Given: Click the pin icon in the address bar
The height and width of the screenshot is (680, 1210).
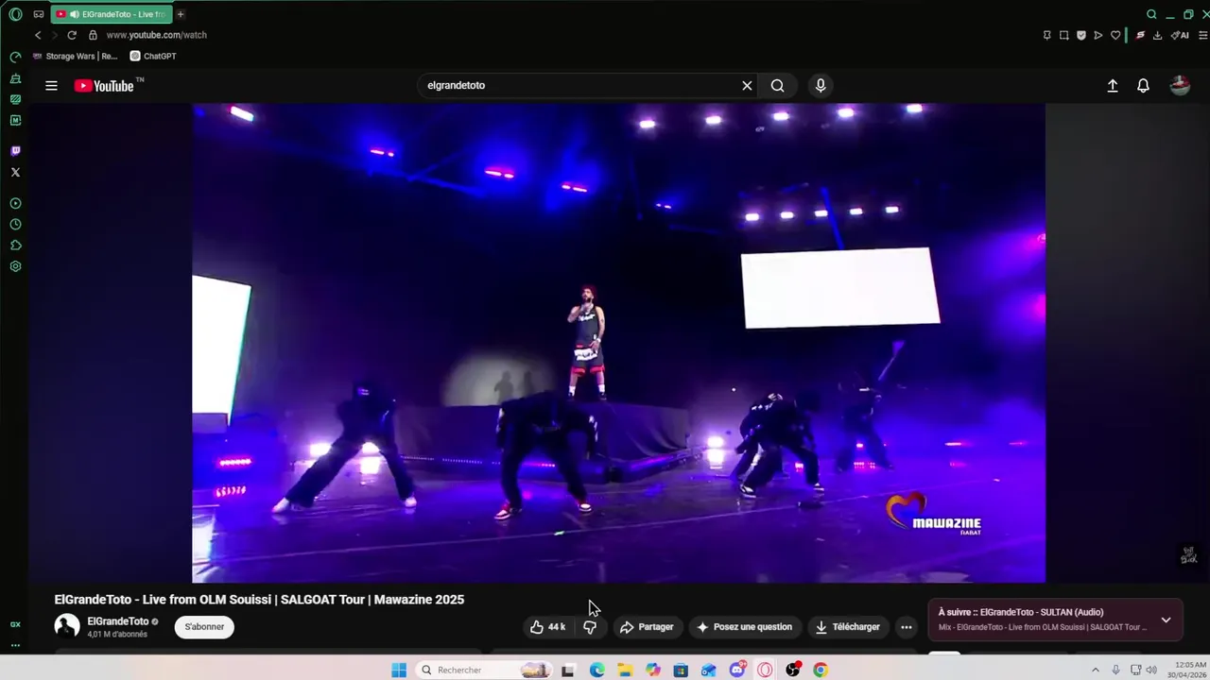Looking at the screenshot, I should click(1046, 35).
